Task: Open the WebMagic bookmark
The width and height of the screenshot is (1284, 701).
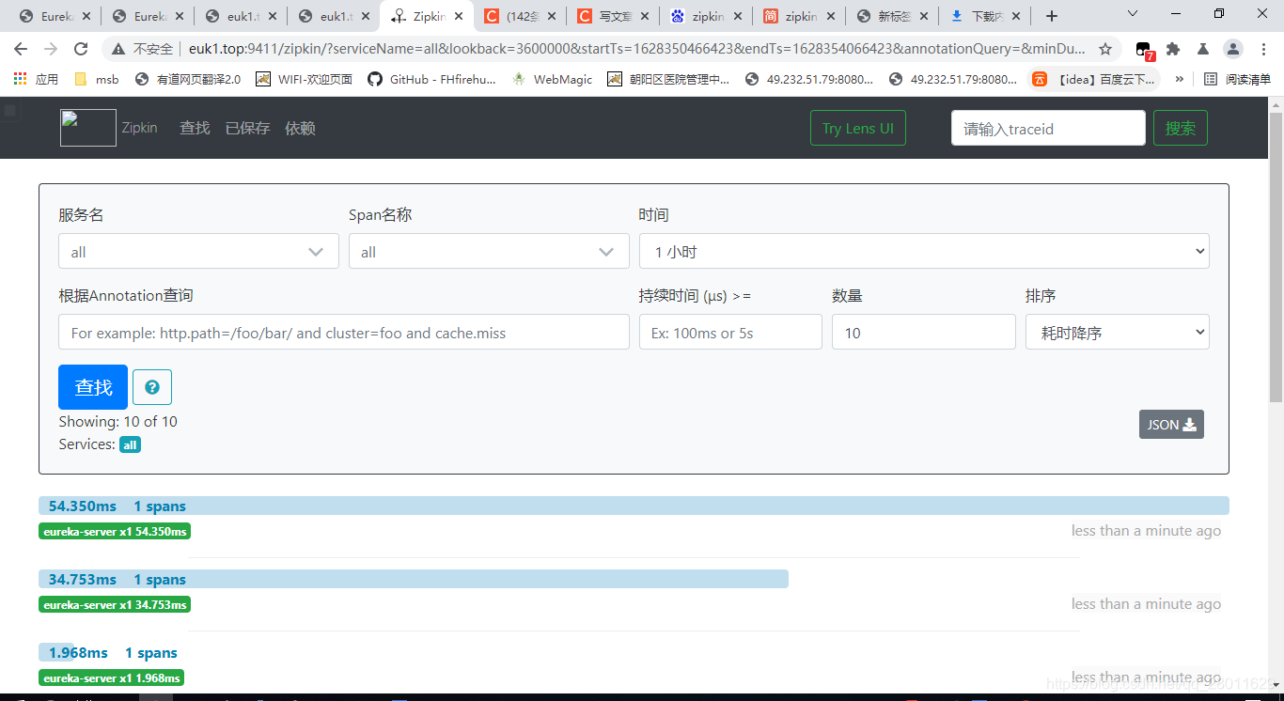Action: (x=553, y=79)
